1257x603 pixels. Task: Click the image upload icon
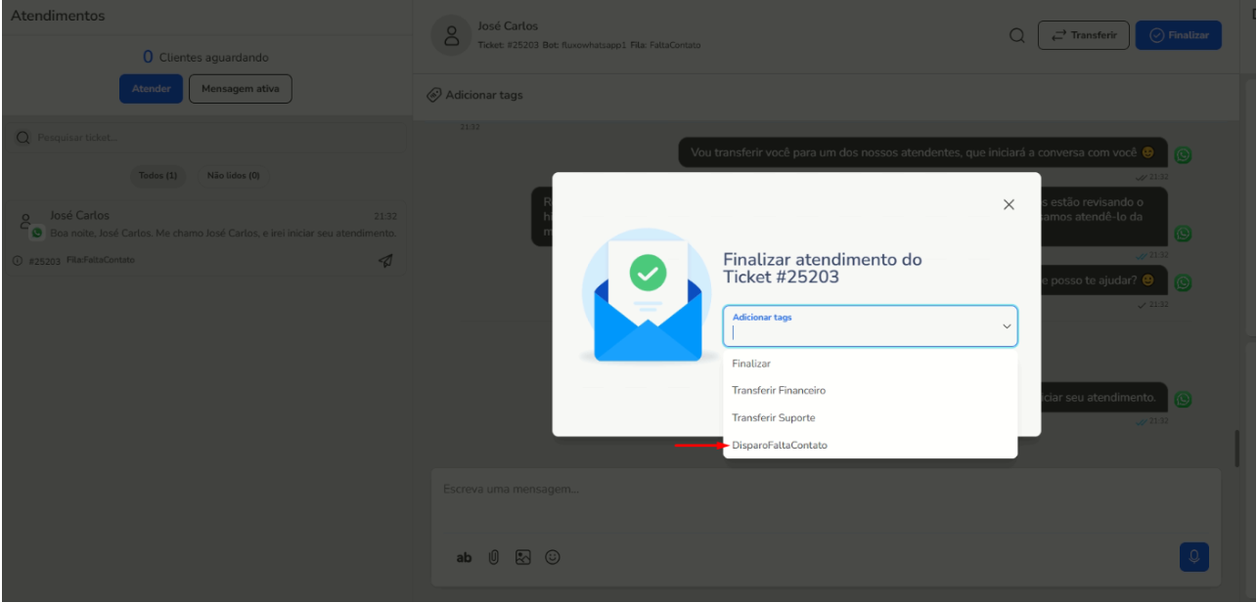[x=523, y=557]
